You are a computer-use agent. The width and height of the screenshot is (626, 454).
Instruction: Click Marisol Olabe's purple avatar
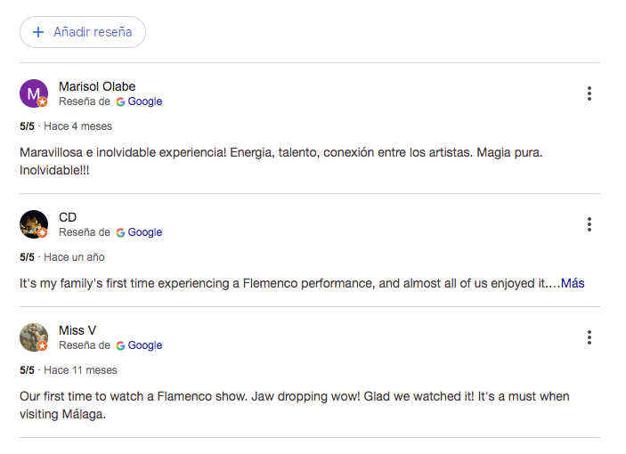pos(34,93)
